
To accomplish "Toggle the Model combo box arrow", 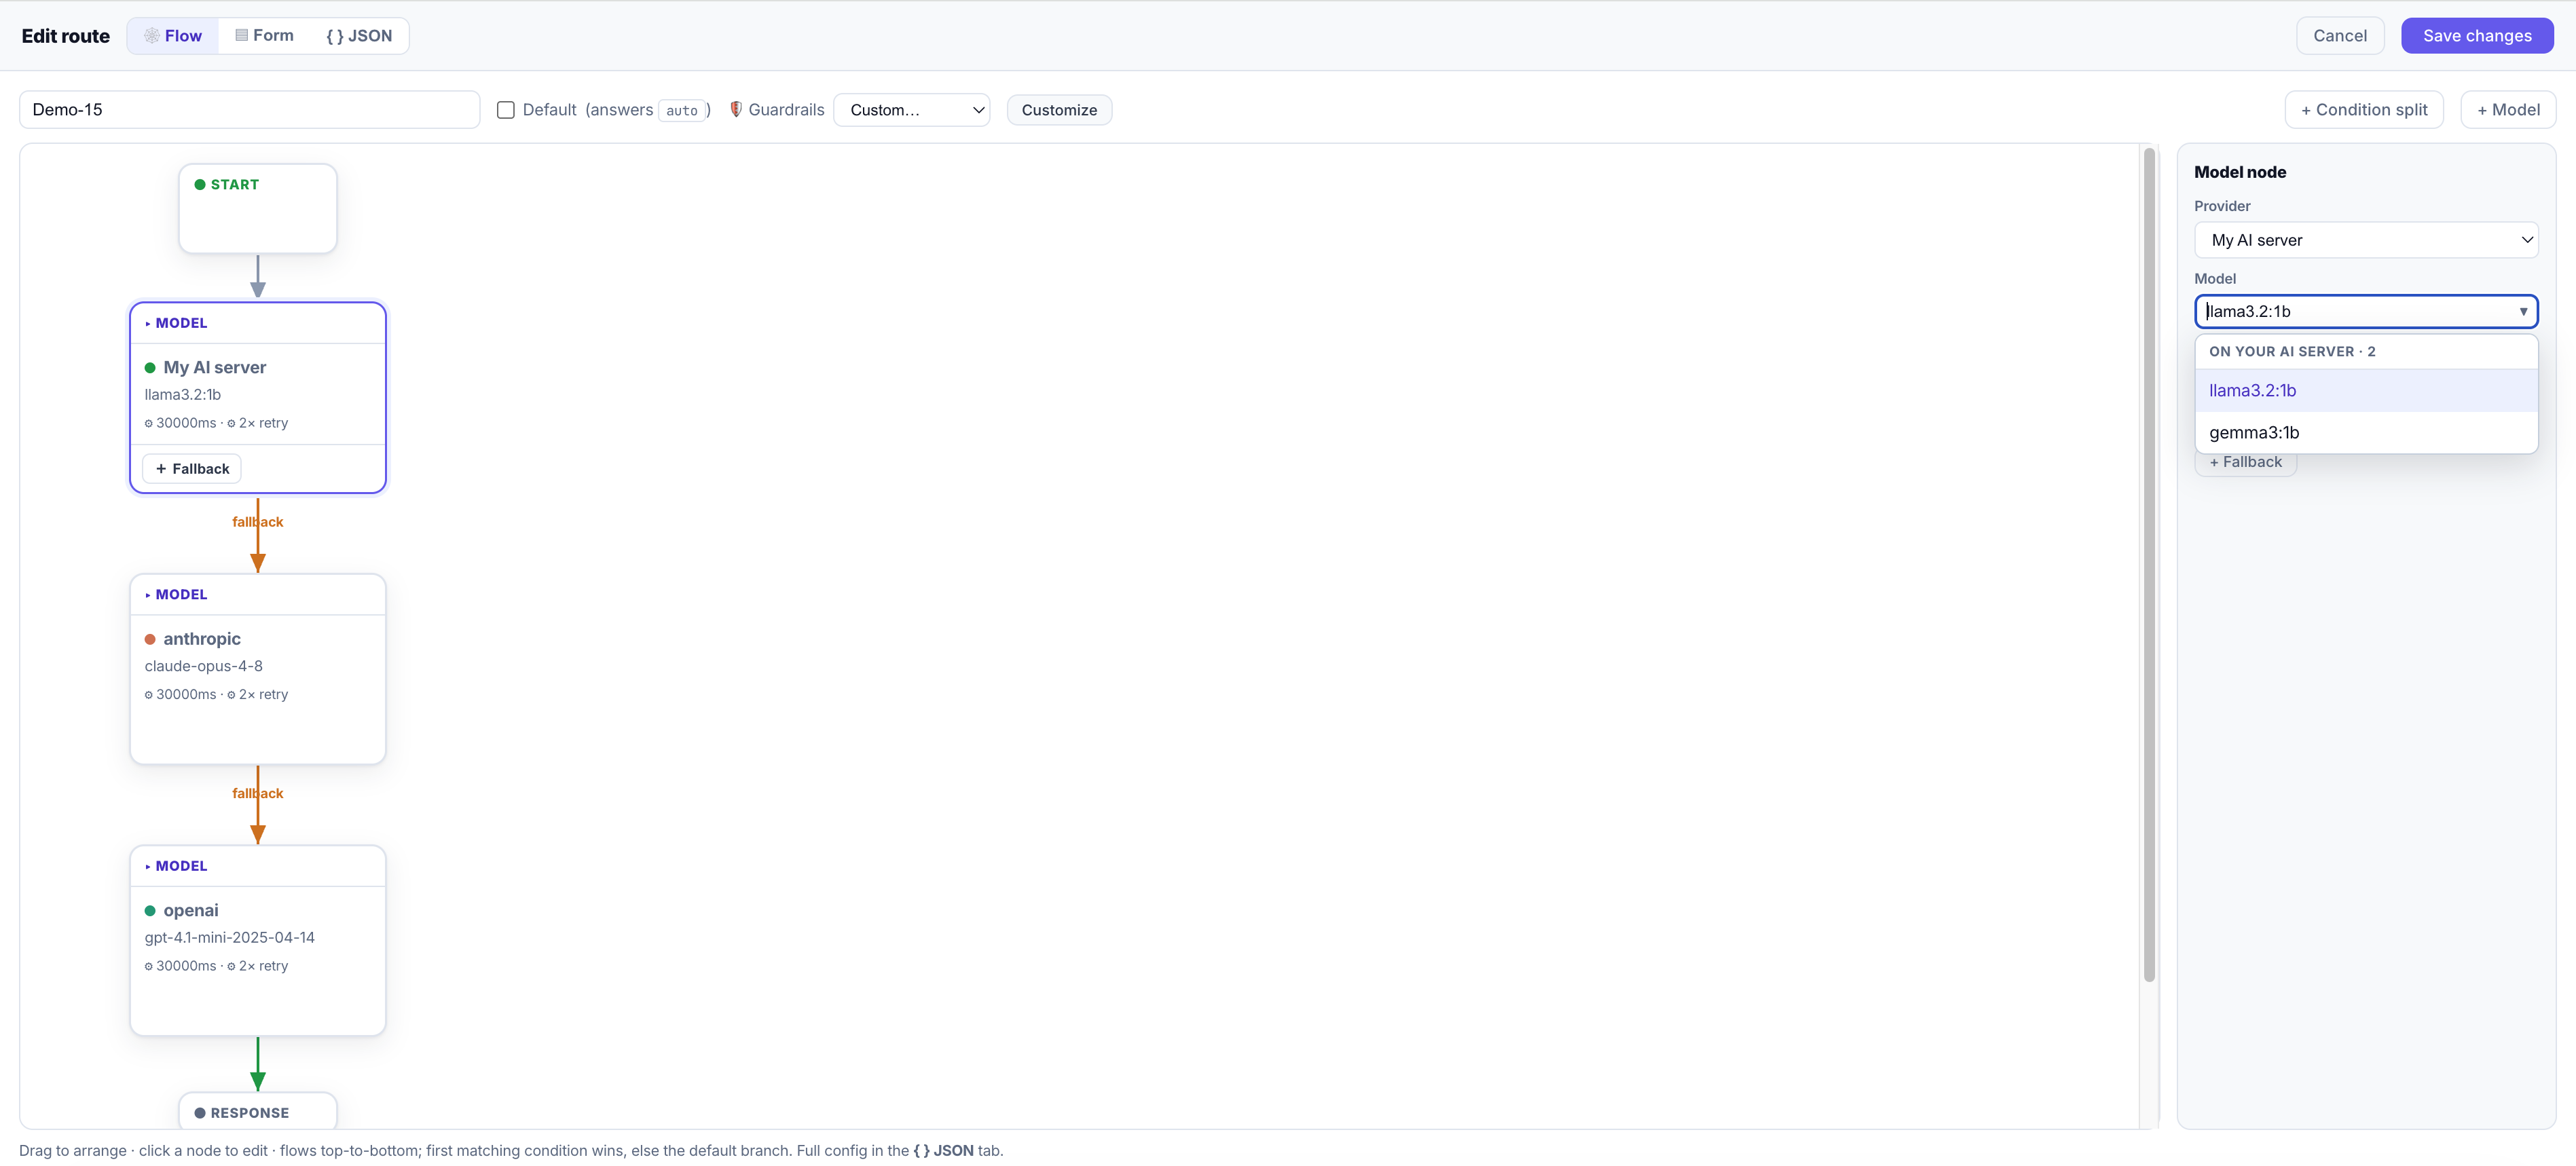I will point(2523,312).
